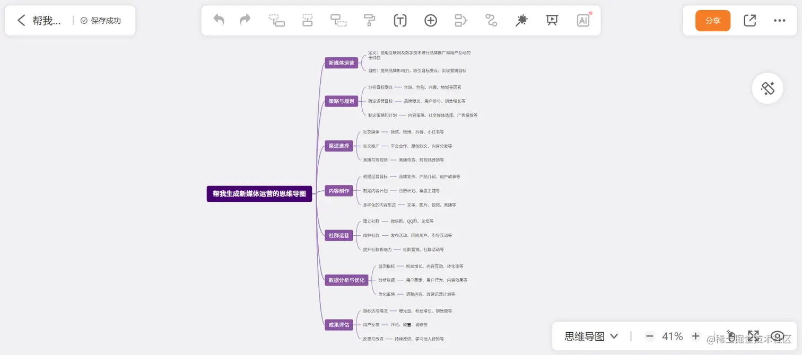Screen dimensions: 802x355
Task: Open the text style (T) tool
Action: point(400,21)
